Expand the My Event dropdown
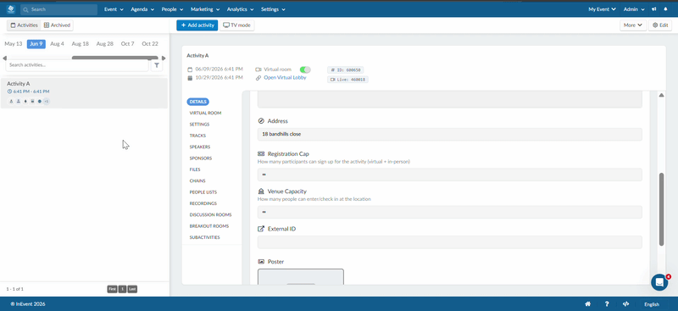Screen dimensions: 678x311 [603, 9]
